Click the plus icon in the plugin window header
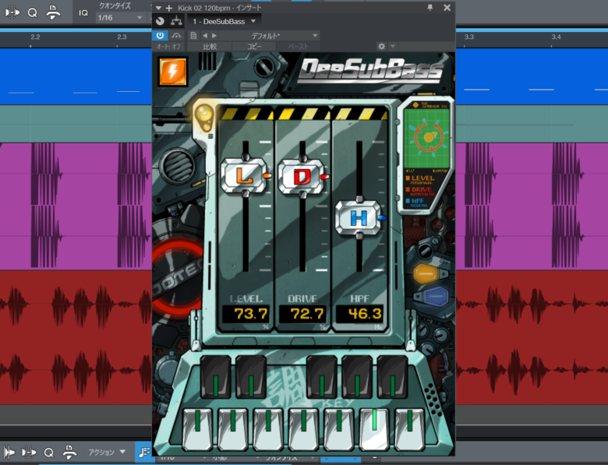The height and width of the screenshot is (465, 608). pyautogui.click(x=169, y=8)
